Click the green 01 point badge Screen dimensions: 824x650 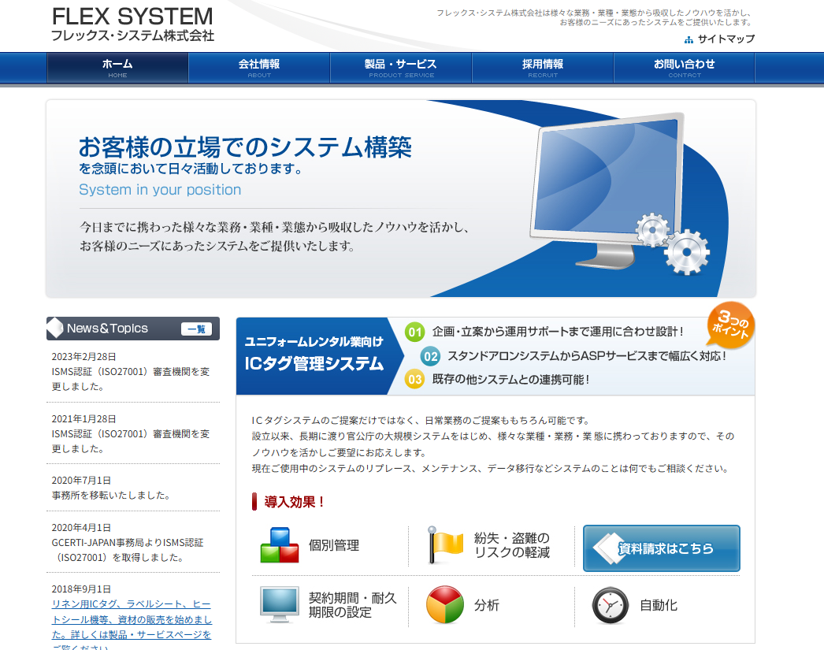pyautogui.click(x=415, y=332)
